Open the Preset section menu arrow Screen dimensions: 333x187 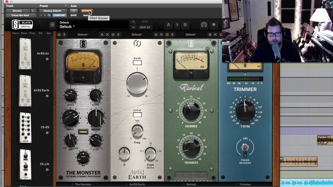pyautogui.click(x=66, y=6)
